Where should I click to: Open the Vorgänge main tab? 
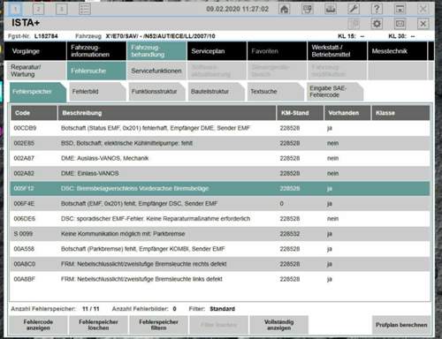click(x=35, y=51)
